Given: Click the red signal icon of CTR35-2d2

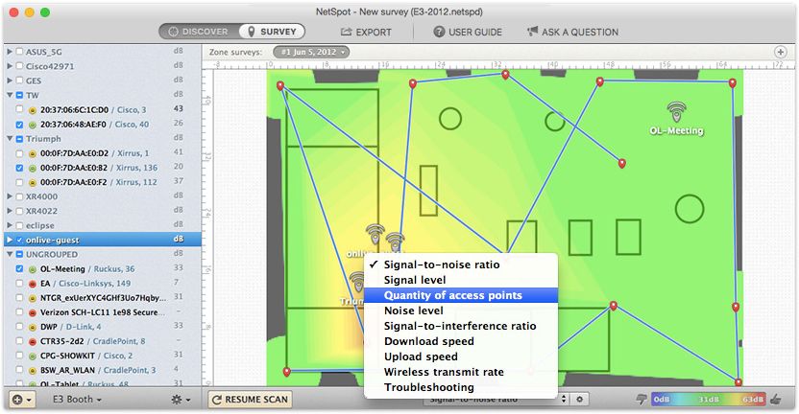Looking at the screenshot, I should coord(32,341).
